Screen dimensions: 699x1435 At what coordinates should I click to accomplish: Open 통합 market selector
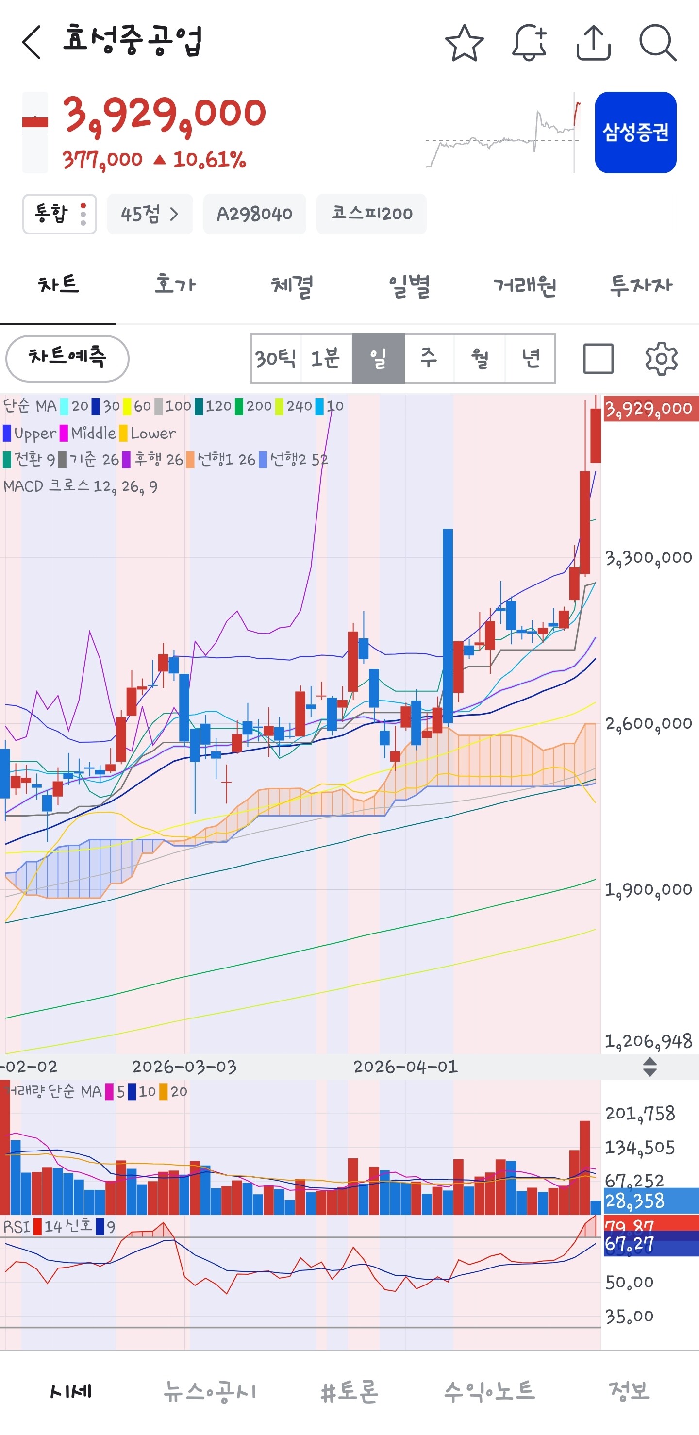[60, 214]
